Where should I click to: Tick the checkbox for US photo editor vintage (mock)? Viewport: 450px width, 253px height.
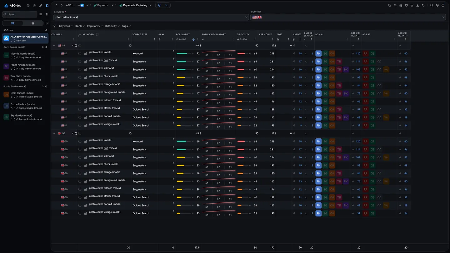(x=80, y=126)
